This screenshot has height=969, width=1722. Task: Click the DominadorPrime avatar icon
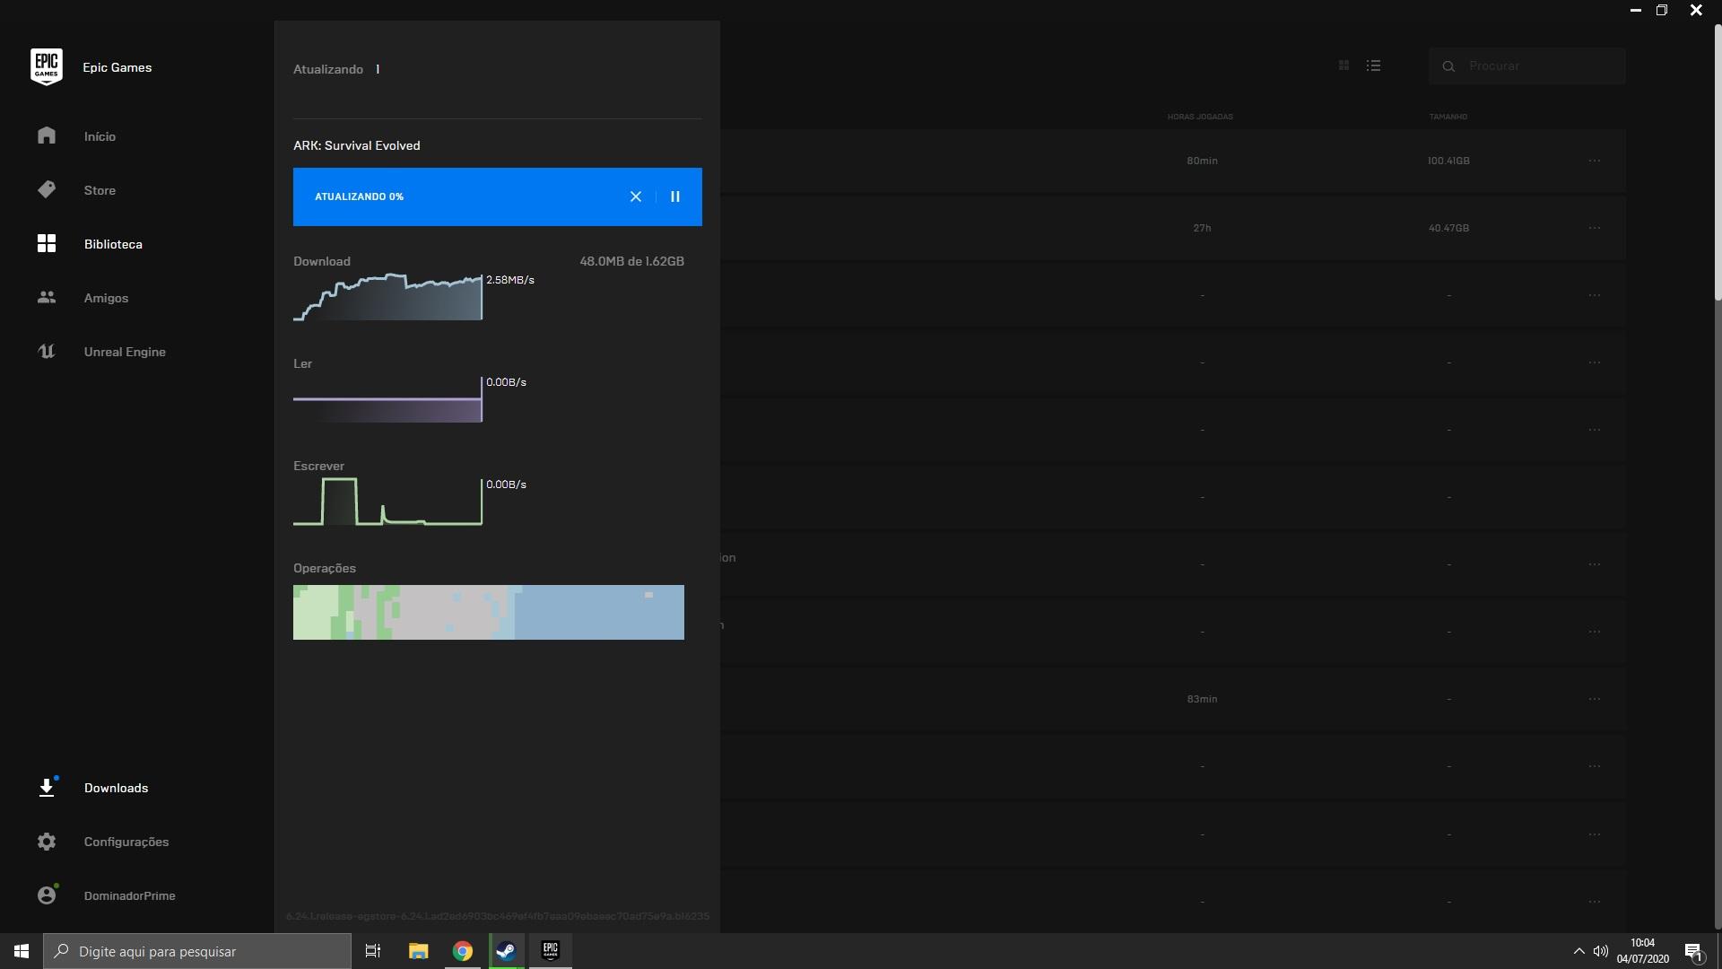pos(47,895)
